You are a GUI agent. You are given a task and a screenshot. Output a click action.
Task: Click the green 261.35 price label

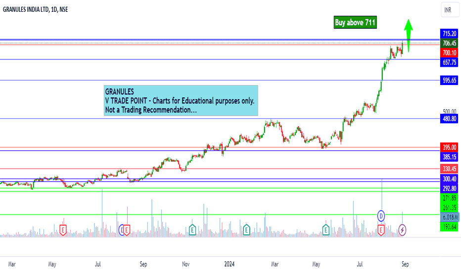coord(449,208)
